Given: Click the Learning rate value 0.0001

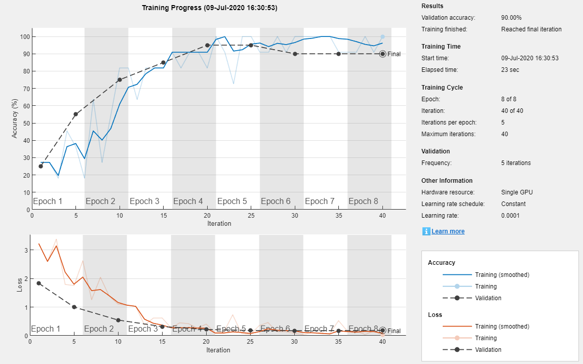Looking at the screenshot, I should [512, 216].
